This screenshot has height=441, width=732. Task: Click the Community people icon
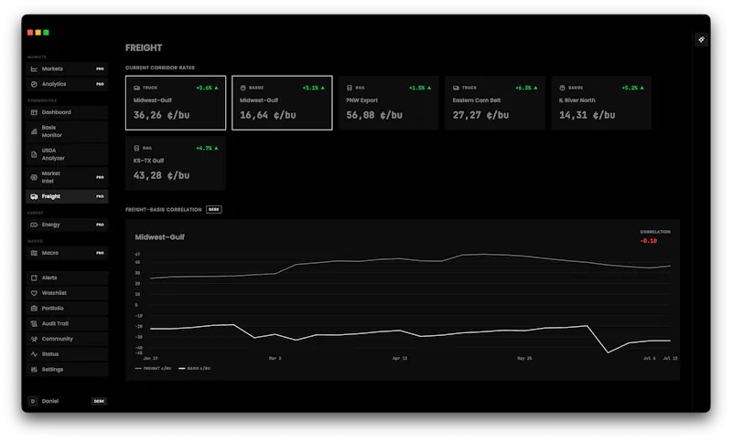[34, 339]
